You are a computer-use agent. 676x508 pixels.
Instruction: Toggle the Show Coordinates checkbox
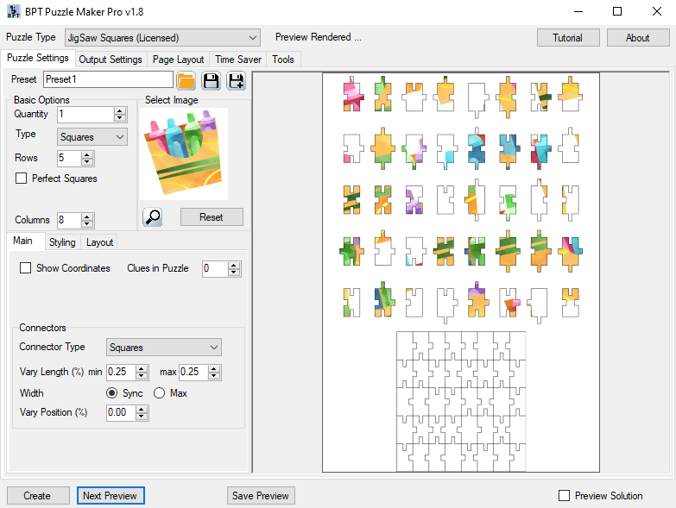point(26,268)
